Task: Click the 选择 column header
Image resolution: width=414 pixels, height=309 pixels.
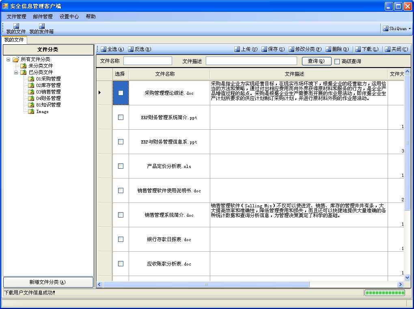Action: (x=120, y=74)
